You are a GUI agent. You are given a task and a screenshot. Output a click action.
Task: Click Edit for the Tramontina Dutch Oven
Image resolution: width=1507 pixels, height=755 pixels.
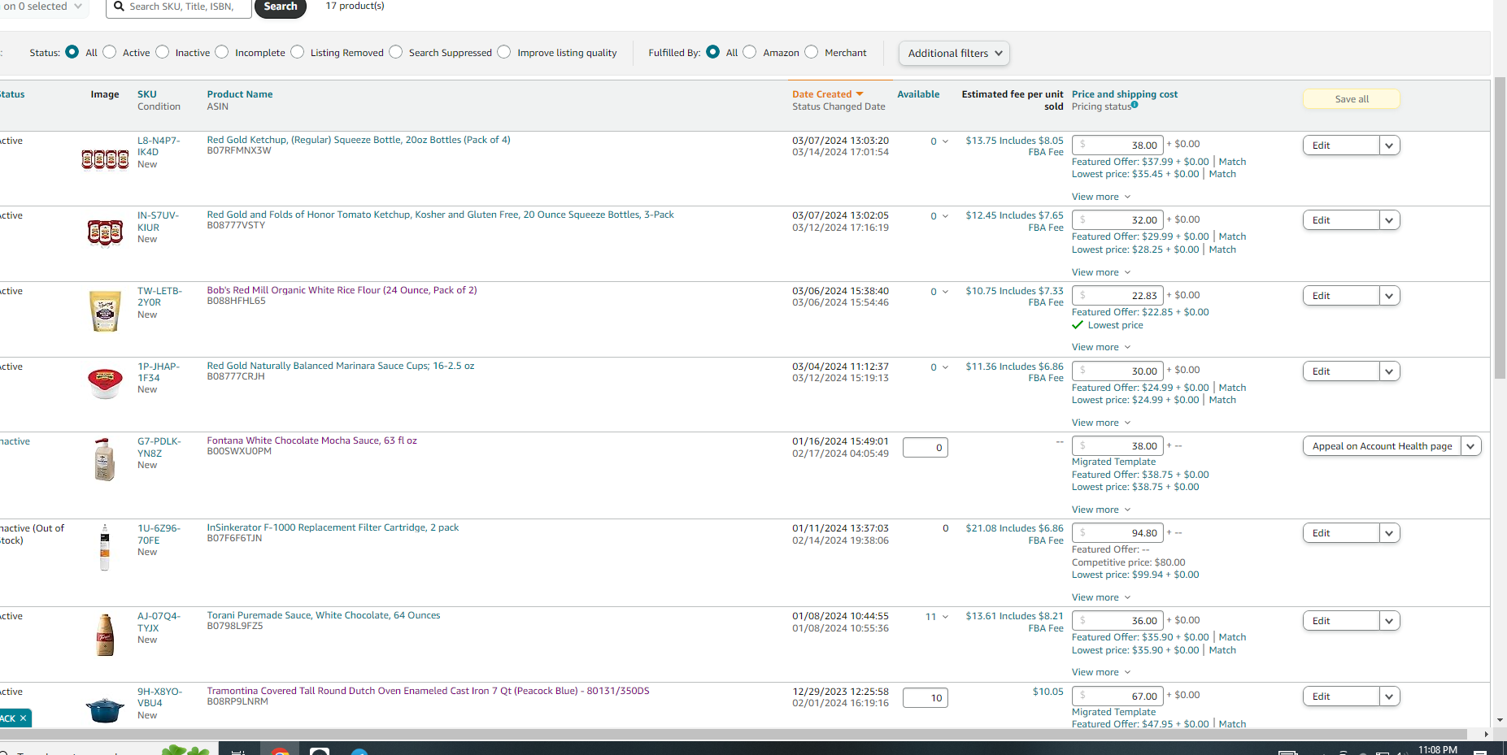1341,696
